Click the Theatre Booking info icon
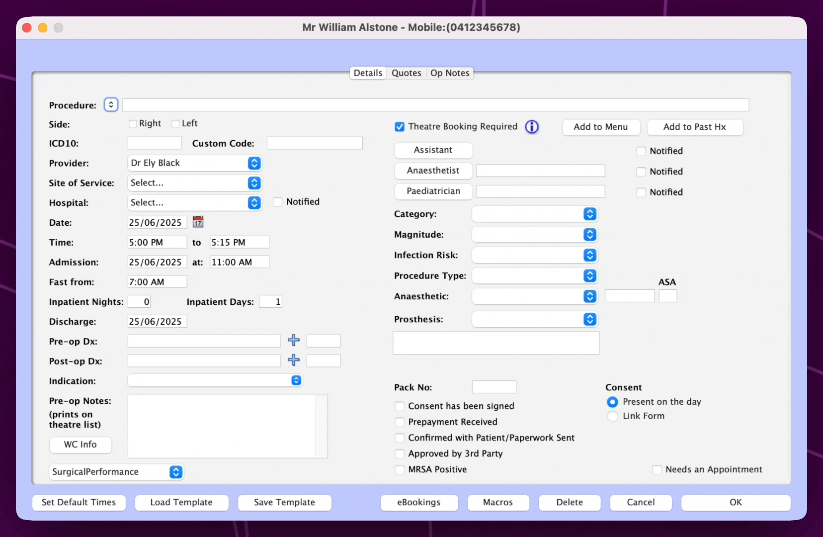 click(532, 127)
